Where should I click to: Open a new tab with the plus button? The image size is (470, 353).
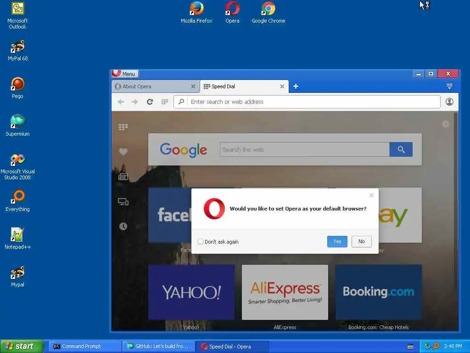296,86
